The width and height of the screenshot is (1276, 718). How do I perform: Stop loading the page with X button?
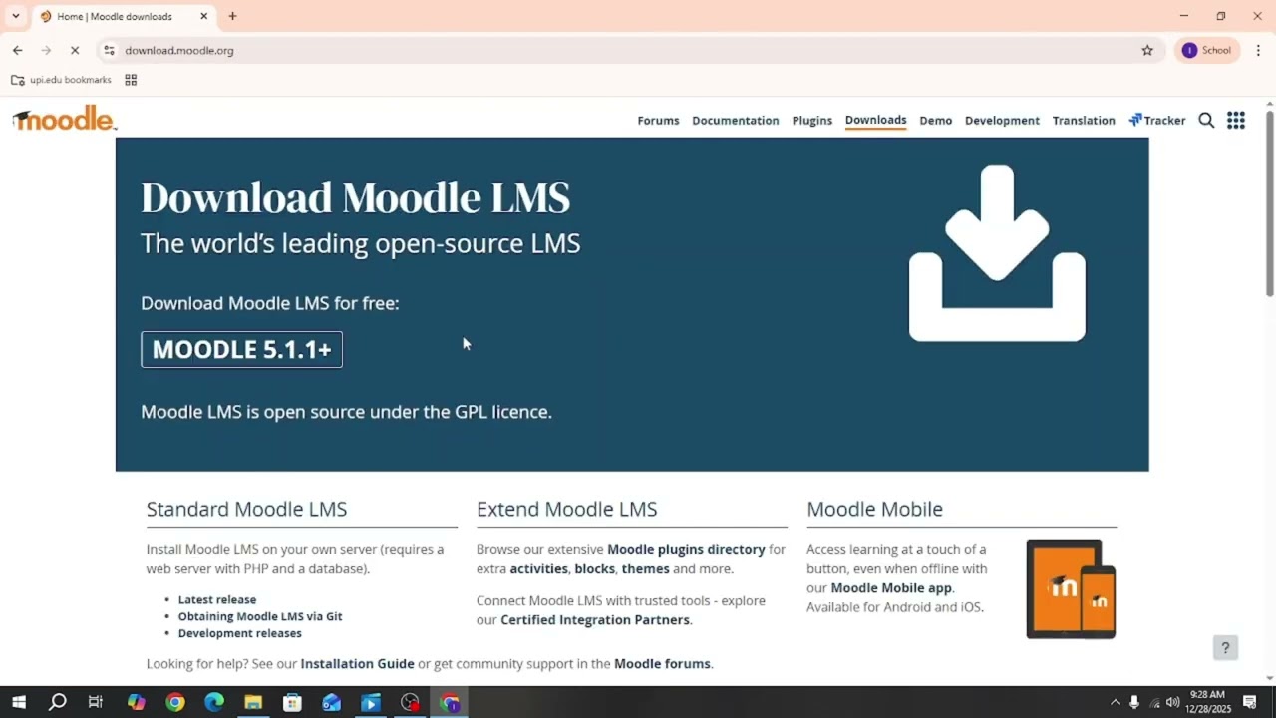pyautogui.click(x=75, y=50)
